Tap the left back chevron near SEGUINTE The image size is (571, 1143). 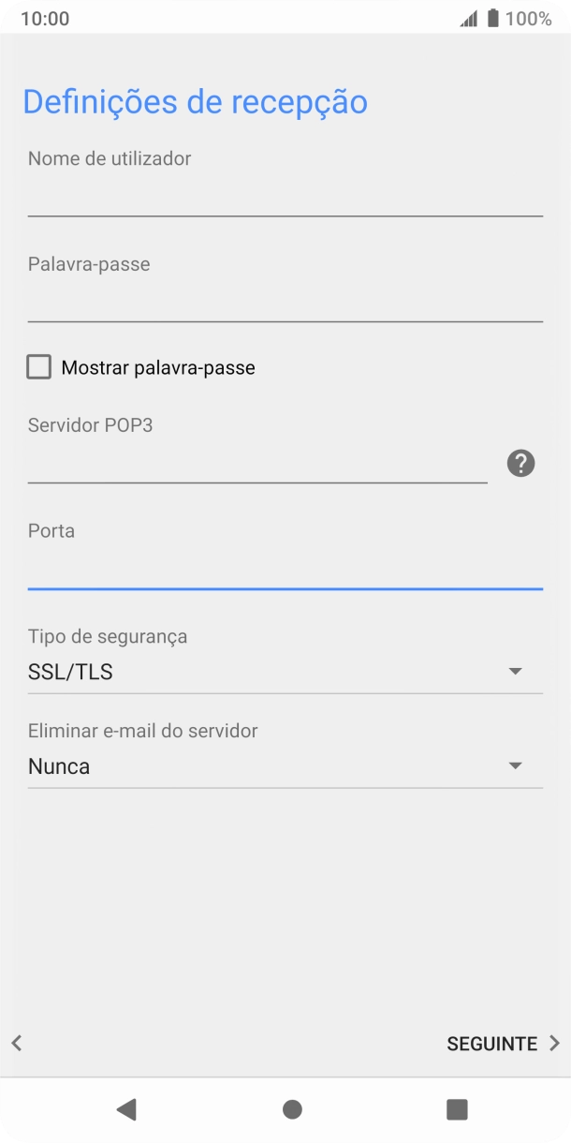(15, 1043)
